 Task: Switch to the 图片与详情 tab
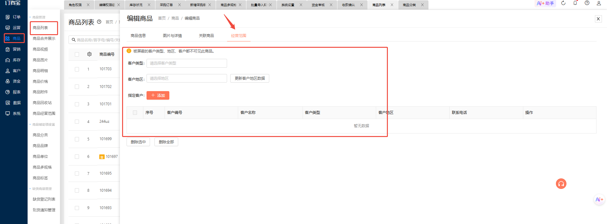tap(173, 36)
